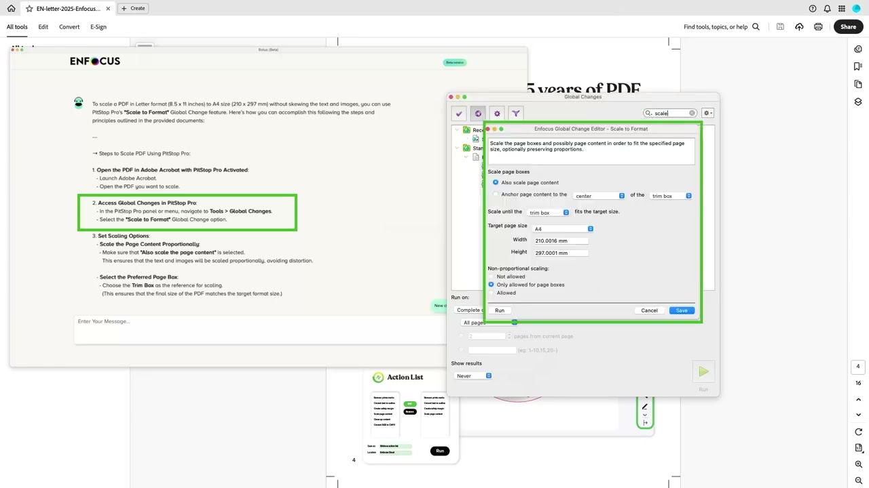
Task: Open the 'of the trim box' dropdown
Action: [x=671, y=196]
